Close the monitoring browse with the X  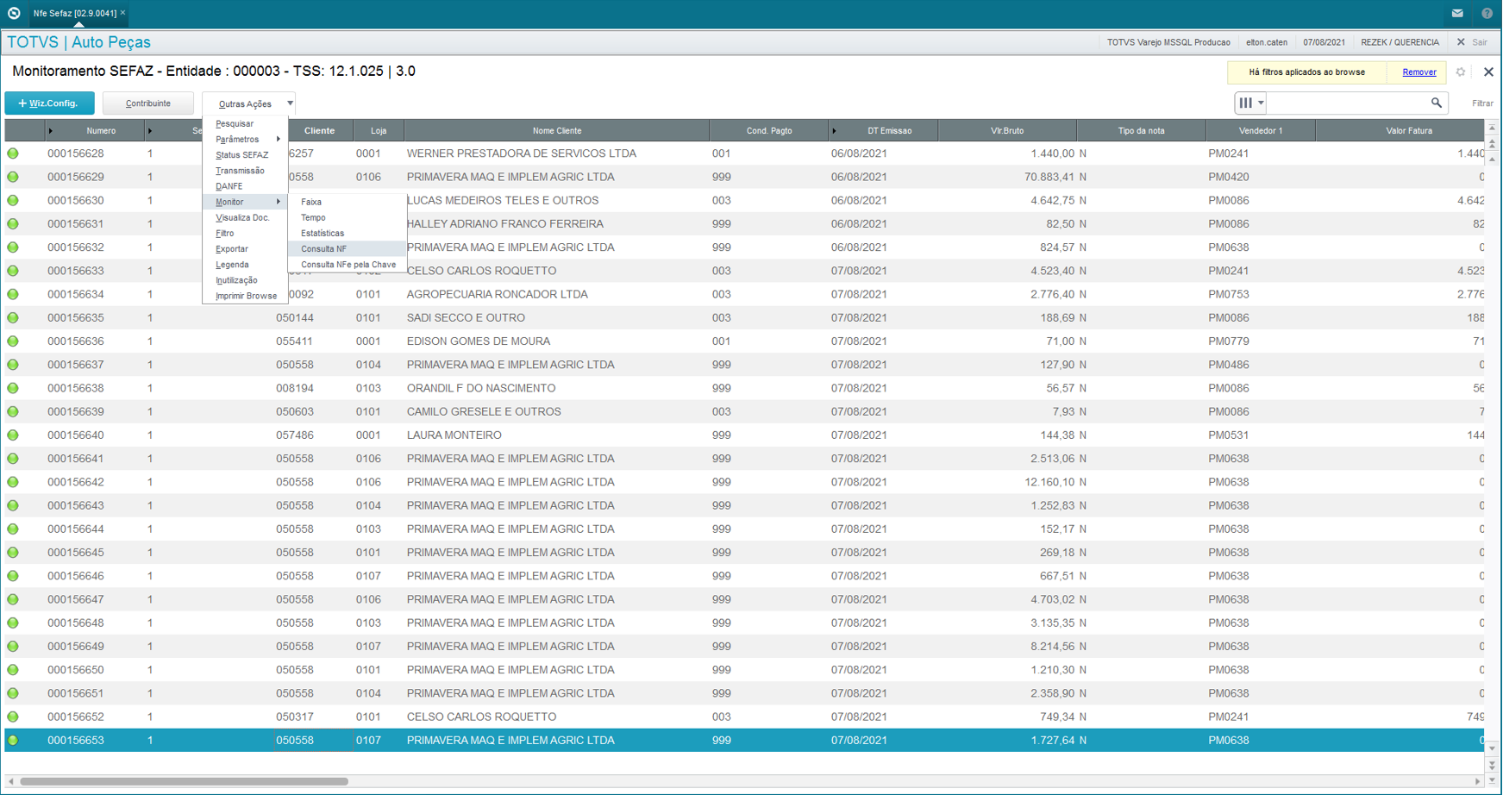[1488, 72]
